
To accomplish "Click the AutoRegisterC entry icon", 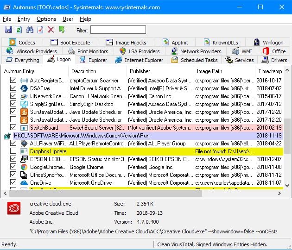I will pos(24,81).
